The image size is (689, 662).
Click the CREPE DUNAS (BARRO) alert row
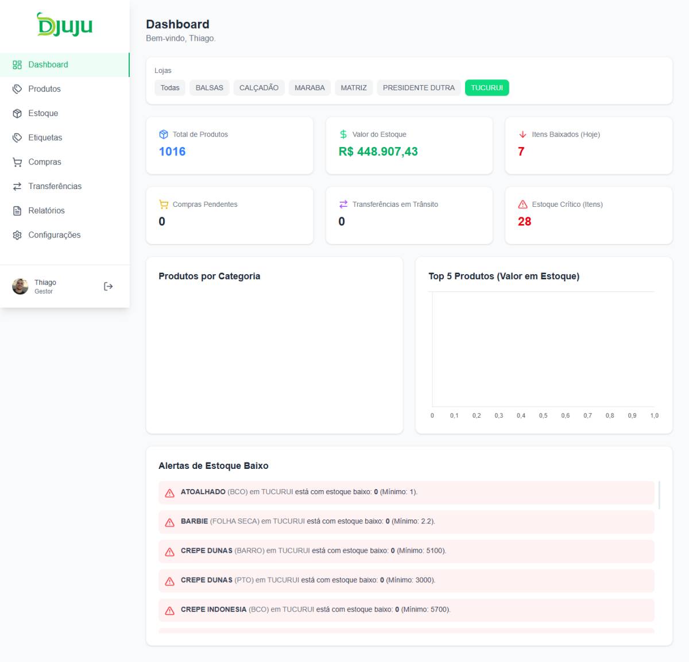click(407, 551)
